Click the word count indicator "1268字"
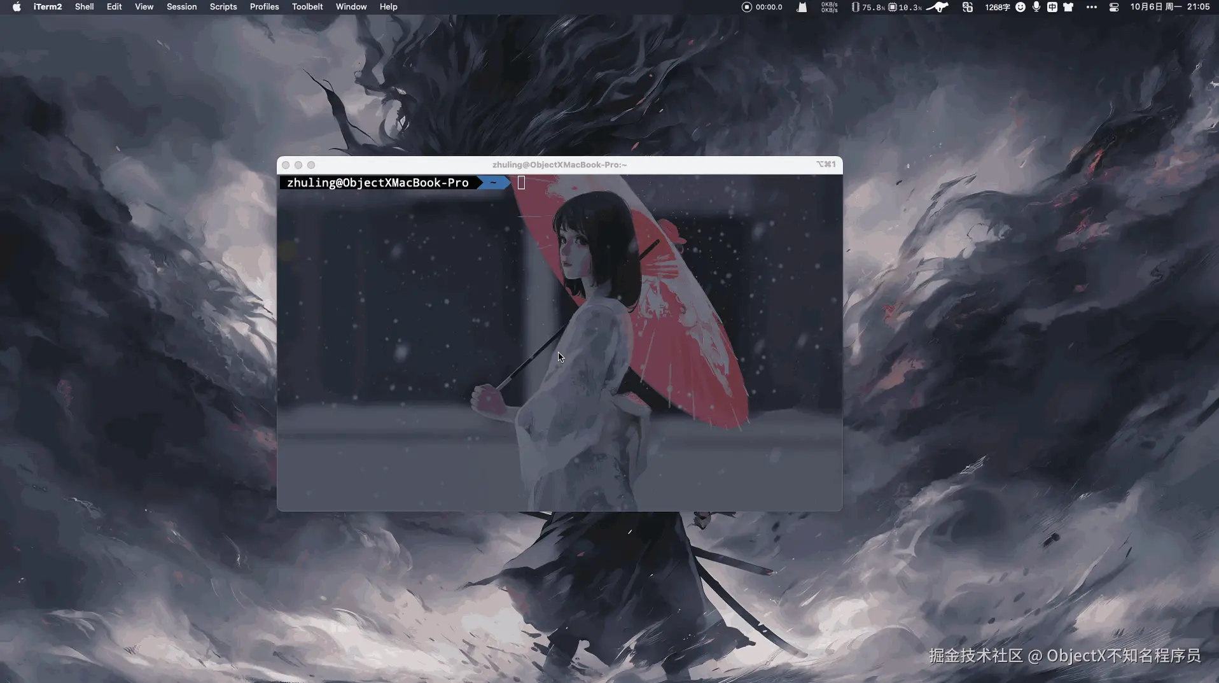Screen dimensions: 1219x683 point(996,7)
